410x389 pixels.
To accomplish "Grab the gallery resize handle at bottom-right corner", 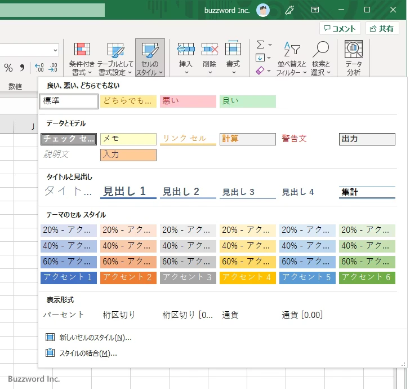I will click(x=403, y=364).
